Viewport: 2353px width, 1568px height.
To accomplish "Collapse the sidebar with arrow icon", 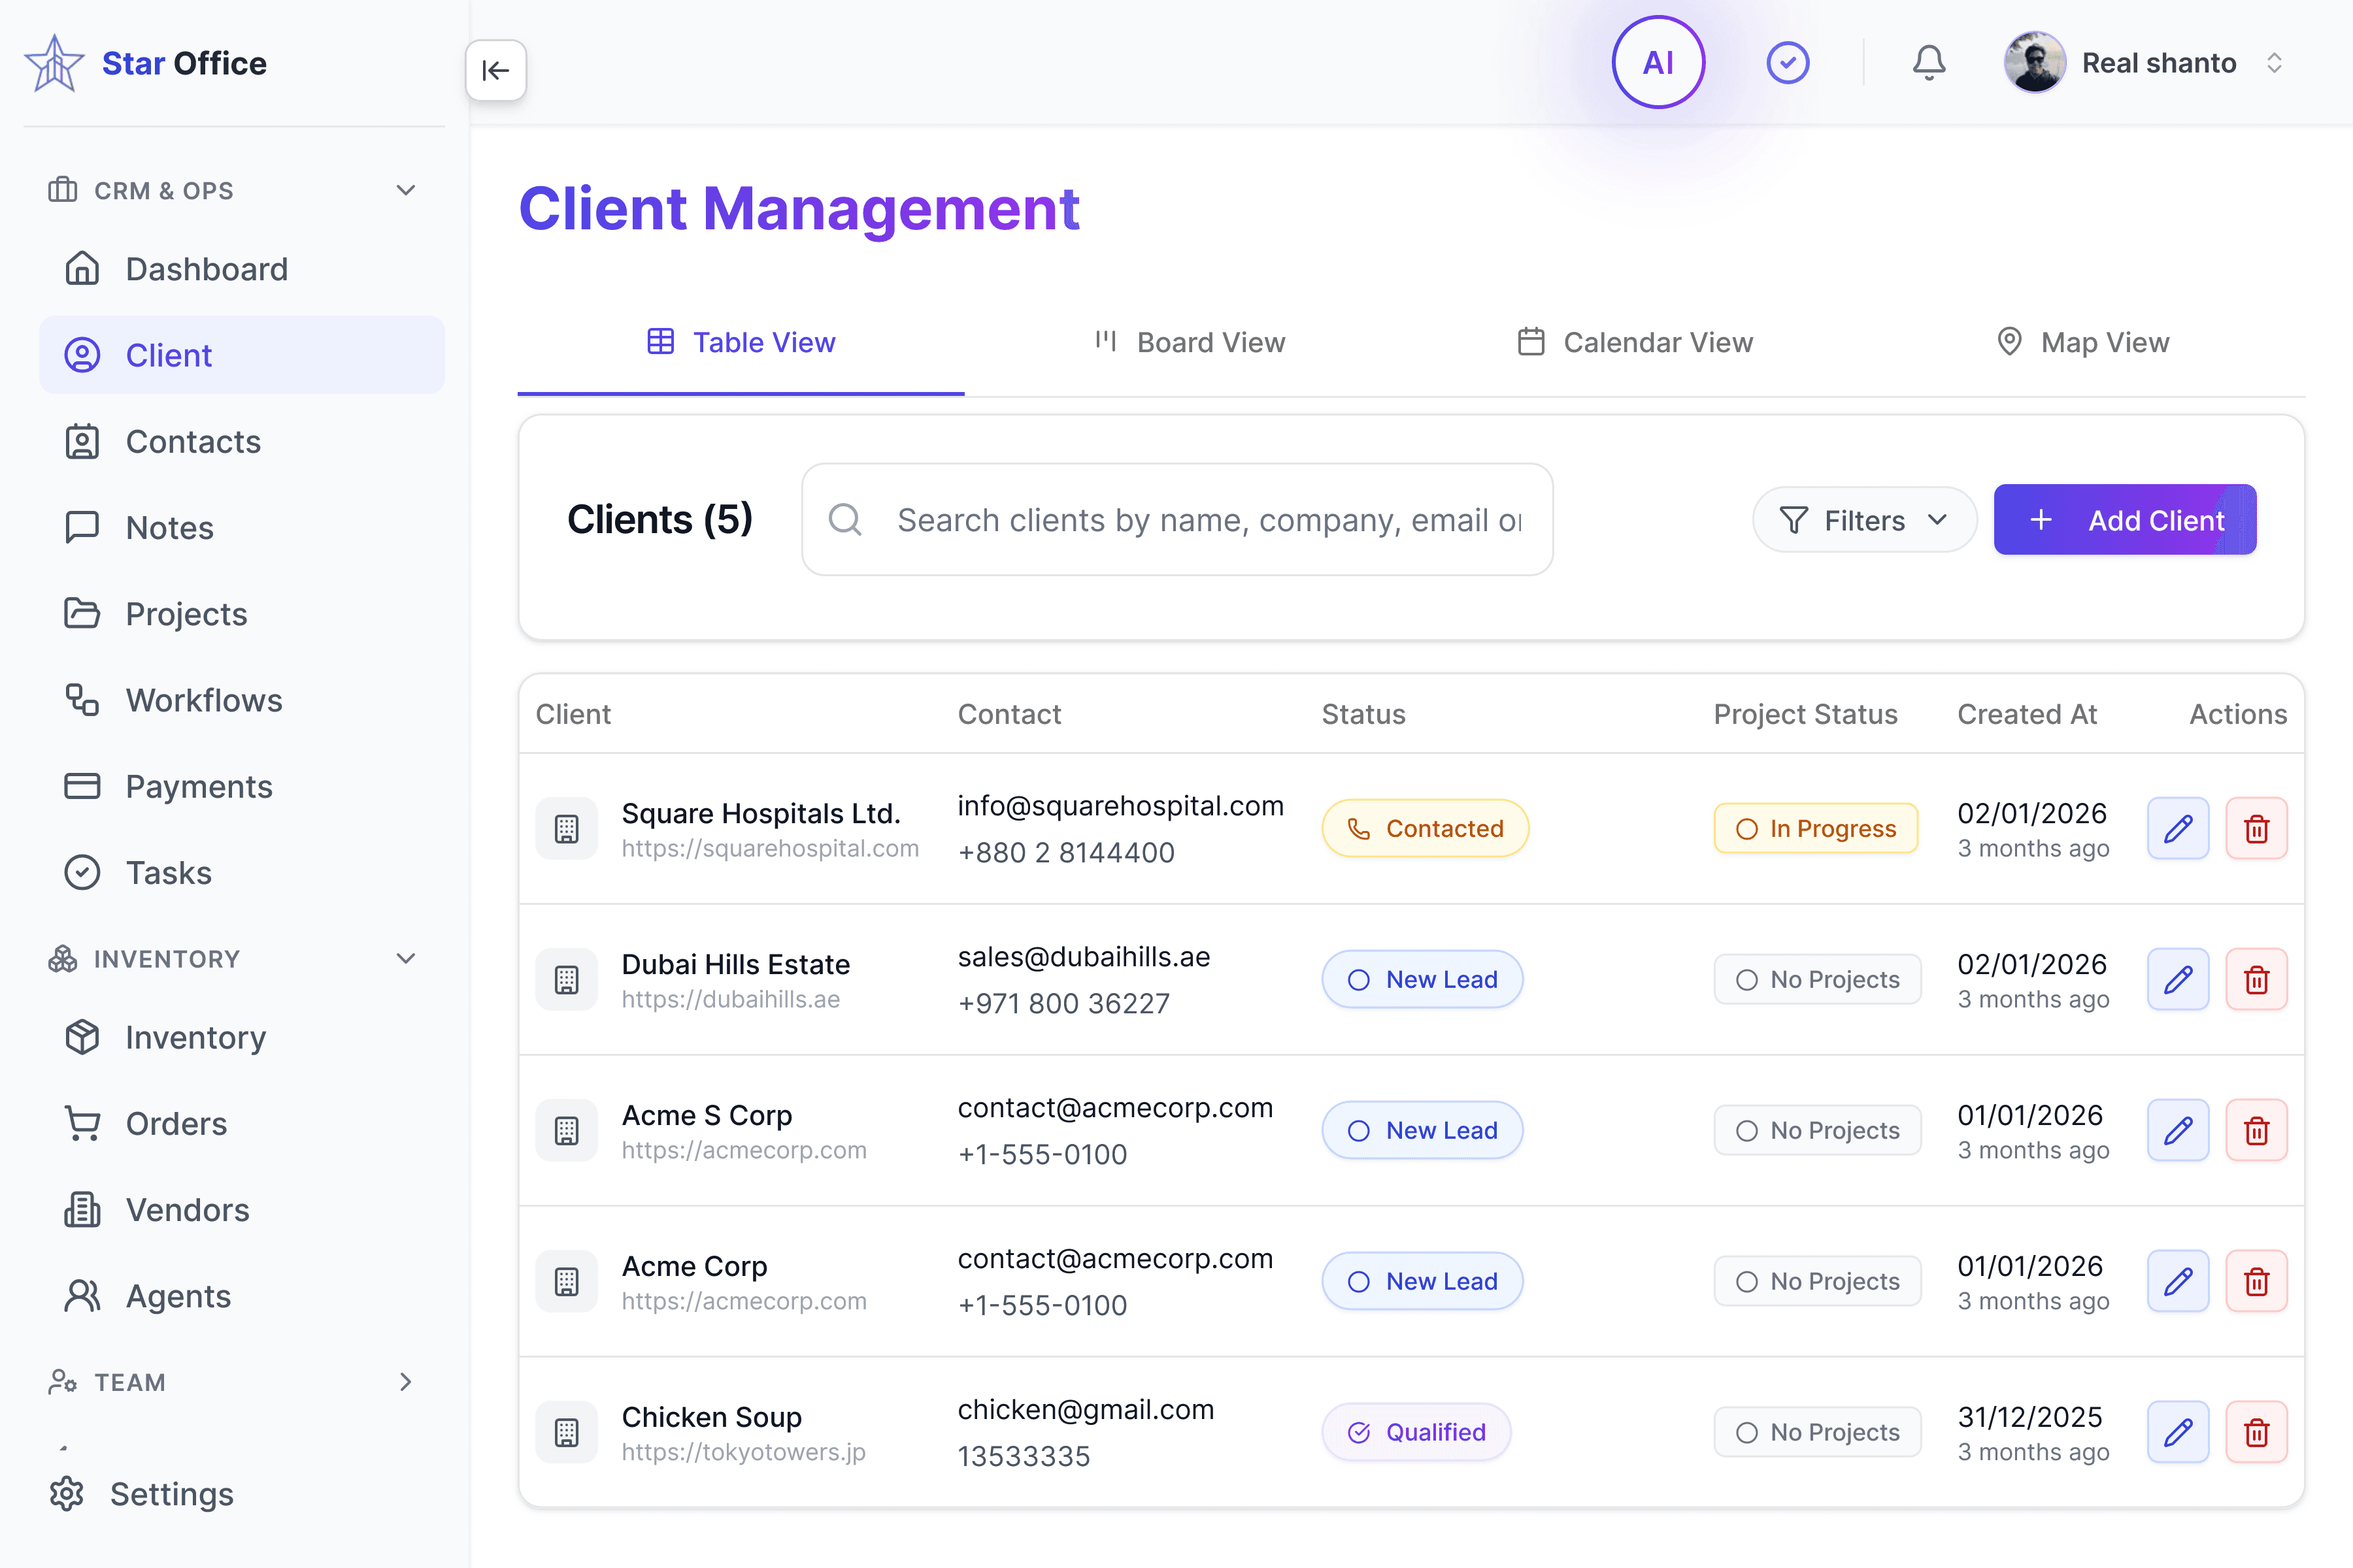I will tap(495, 70).
